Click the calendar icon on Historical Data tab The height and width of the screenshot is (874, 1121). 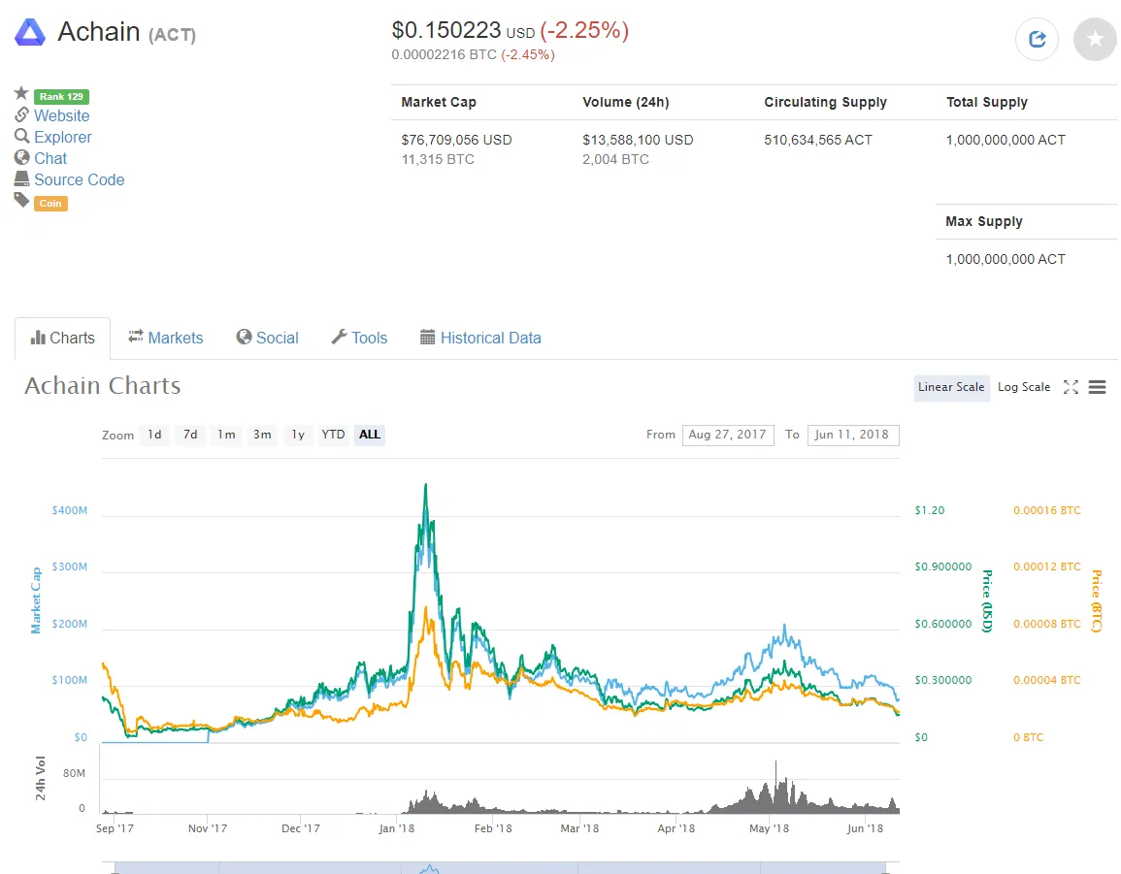[427, 338]
